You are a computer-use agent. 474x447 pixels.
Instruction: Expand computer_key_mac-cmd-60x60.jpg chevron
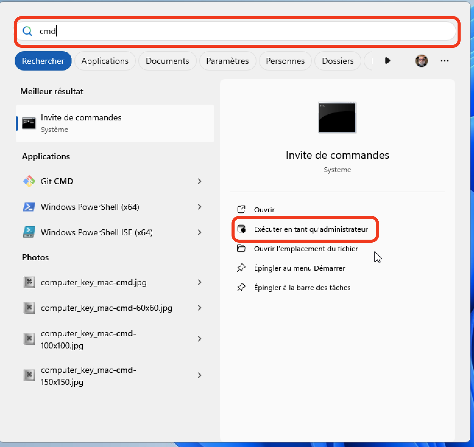pos(200,308)
